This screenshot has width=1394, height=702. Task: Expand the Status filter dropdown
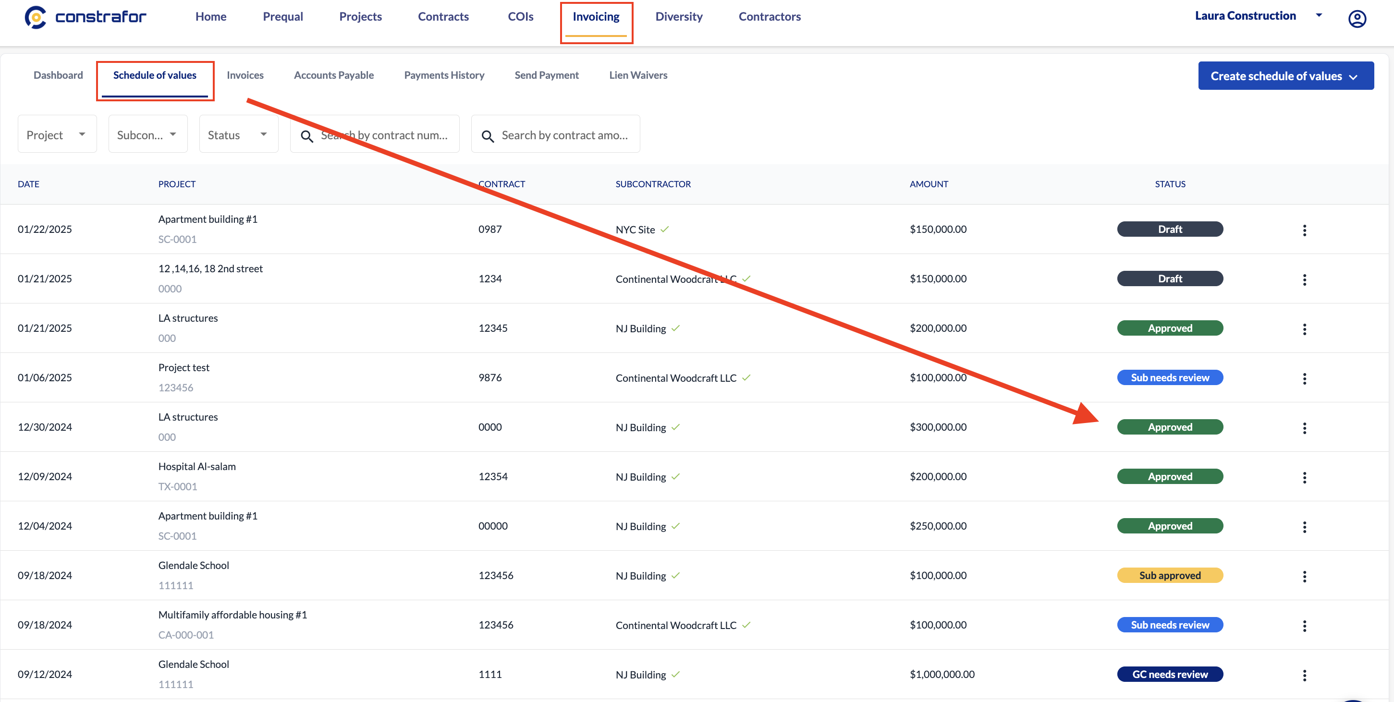[239, 134]
